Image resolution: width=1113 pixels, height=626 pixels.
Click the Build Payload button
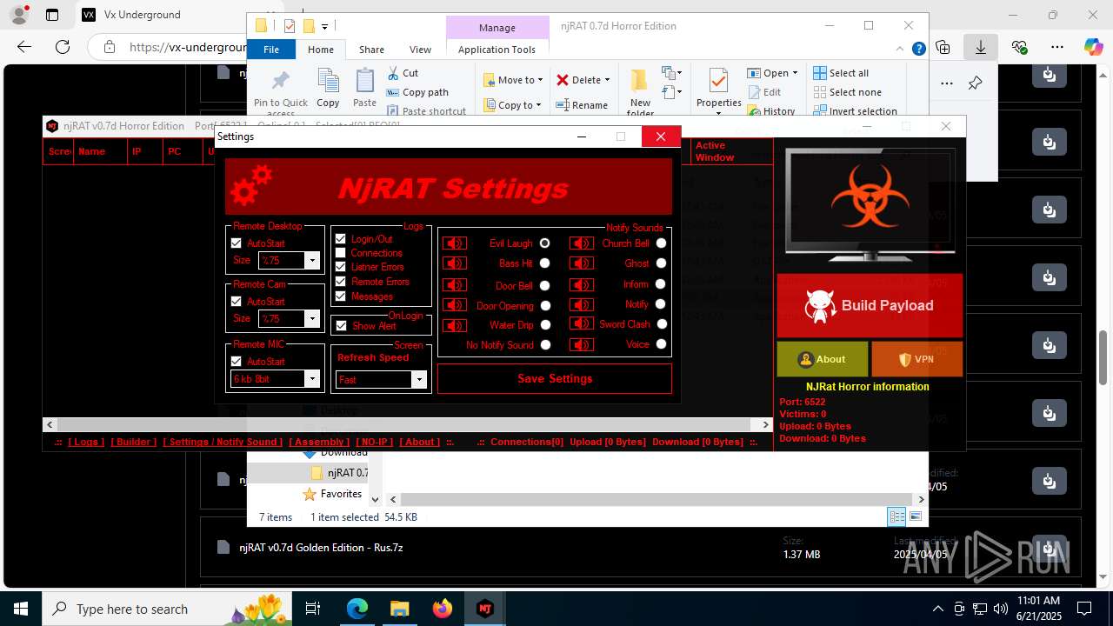(870, 306)
